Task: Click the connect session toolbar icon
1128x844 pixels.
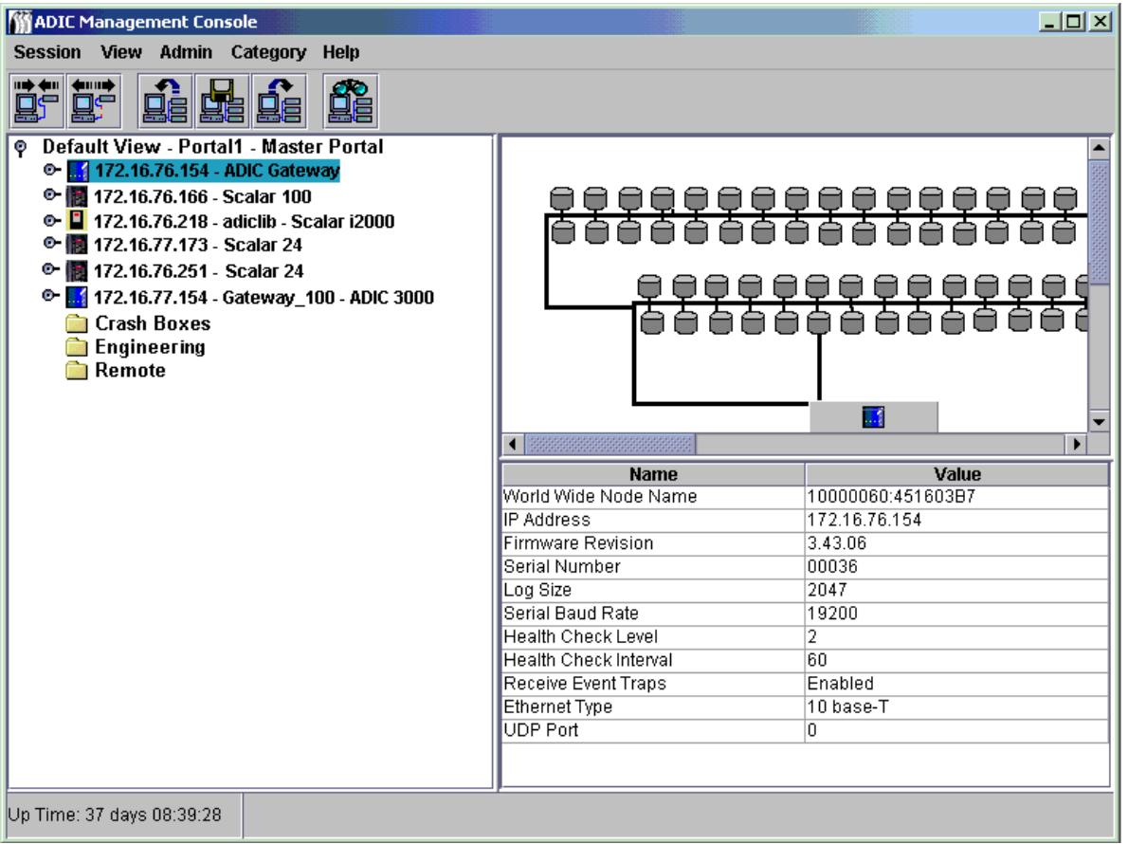Action: pyautogui.click(x=37, y=101)
